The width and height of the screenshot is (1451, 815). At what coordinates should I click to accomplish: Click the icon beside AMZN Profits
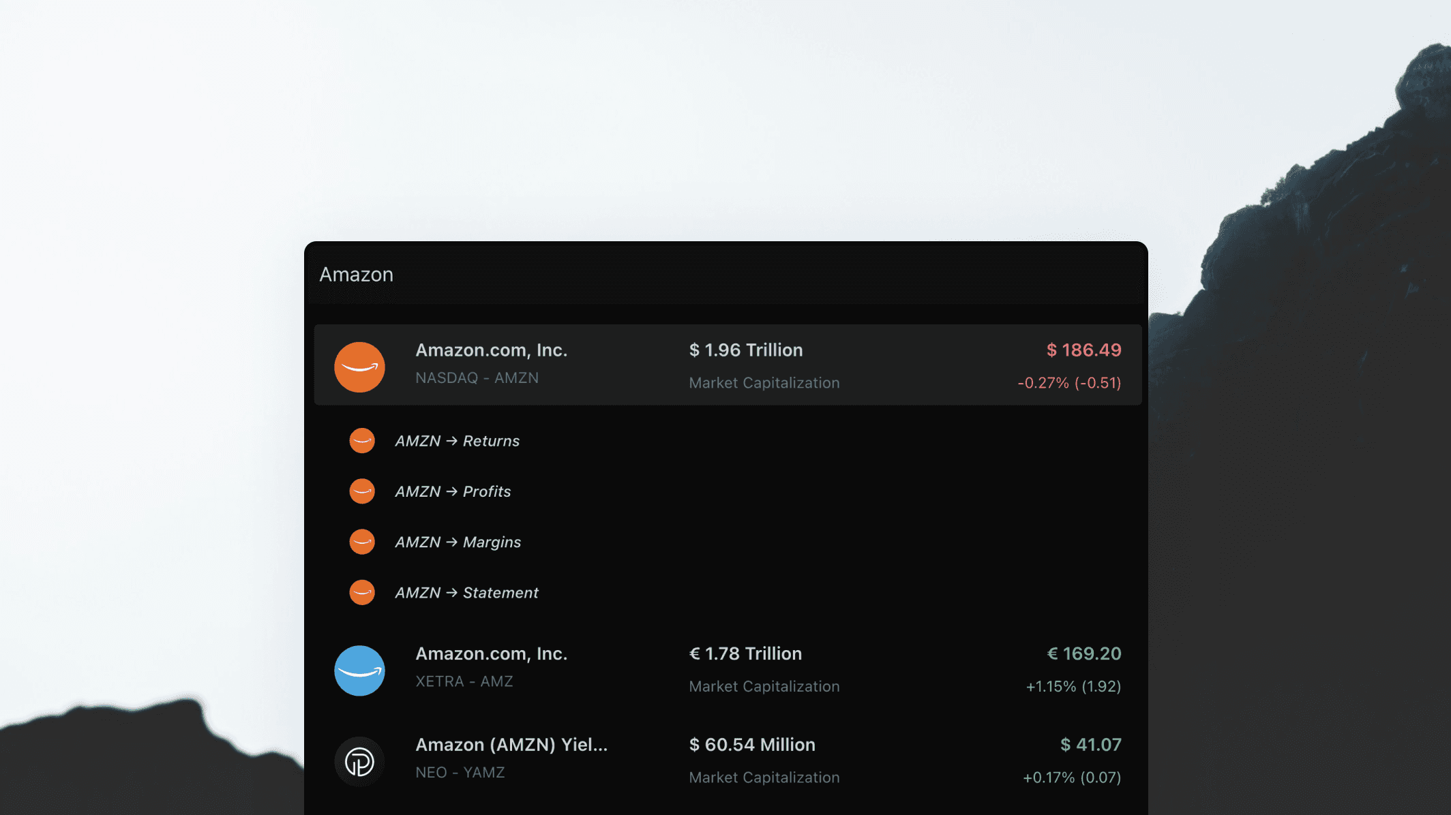(362, 491)
